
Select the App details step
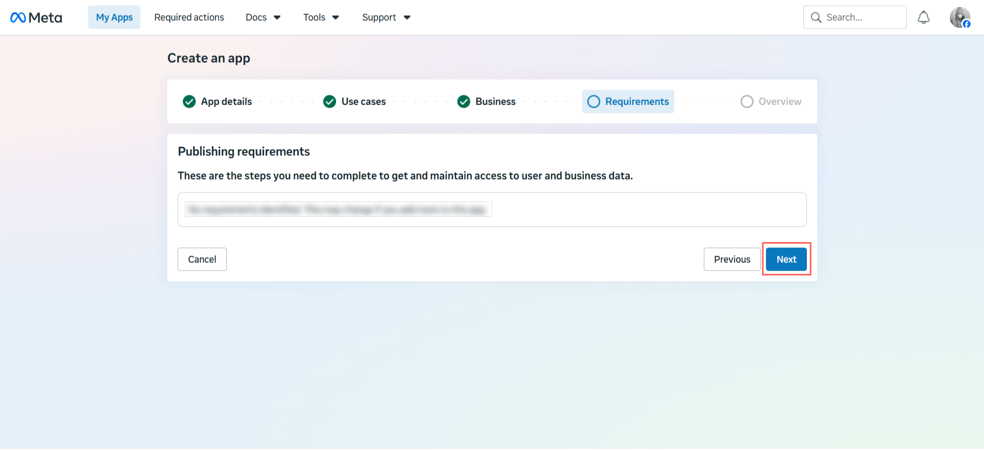[217, 101]
